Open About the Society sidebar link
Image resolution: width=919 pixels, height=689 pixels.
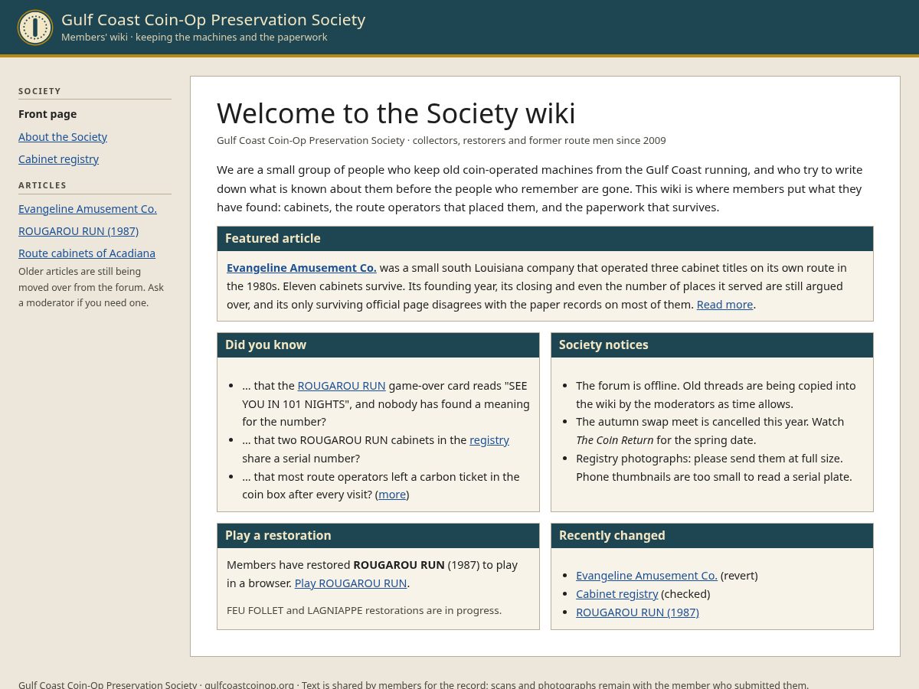63,137
